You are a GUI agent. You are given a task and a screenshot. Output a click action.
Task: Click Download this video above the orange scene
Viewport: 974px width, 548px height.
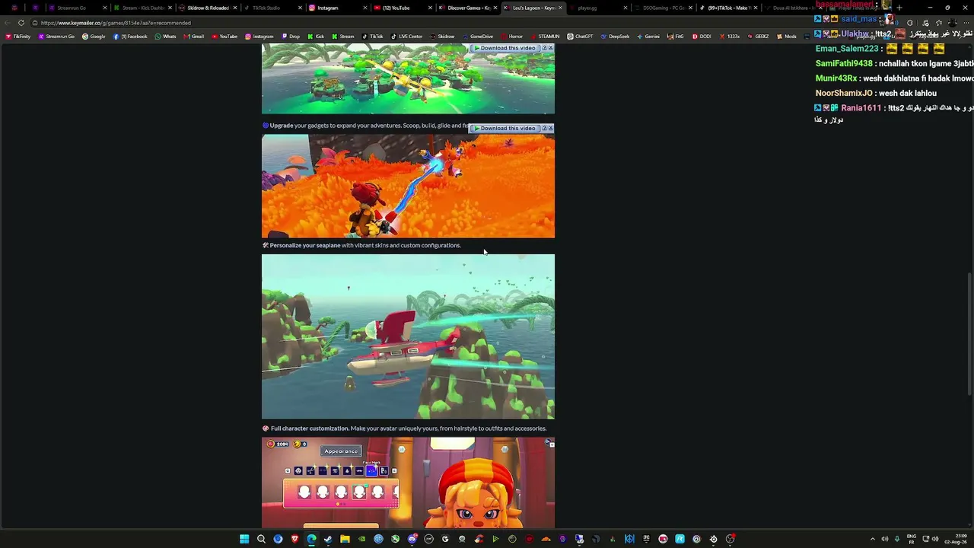[x=505, y=128]
